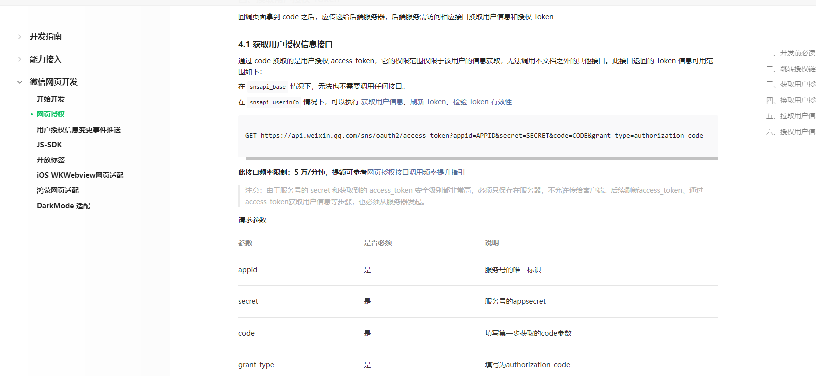816x376 pixels.
Task: Click 填写第一步获取的code参数 description cell
Action: point(528,333)
